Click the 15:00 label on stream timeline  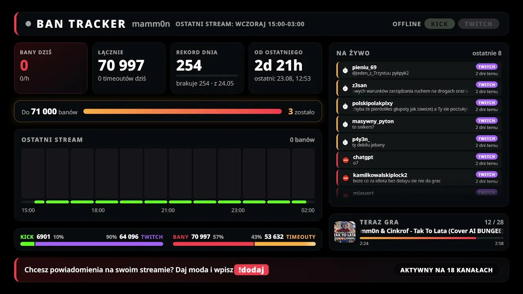(x=28, y=210)
